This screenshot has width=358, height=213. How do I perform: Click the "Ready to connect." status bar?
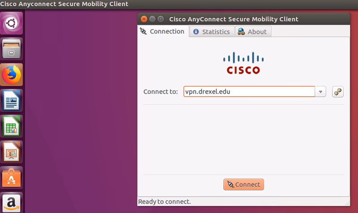[x=164, y=202]
